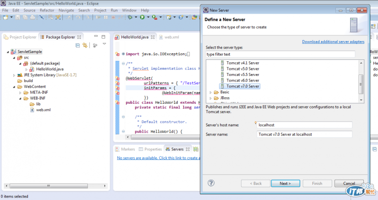Click the Suspend (pause) toolbar icon

coord(106,17)
